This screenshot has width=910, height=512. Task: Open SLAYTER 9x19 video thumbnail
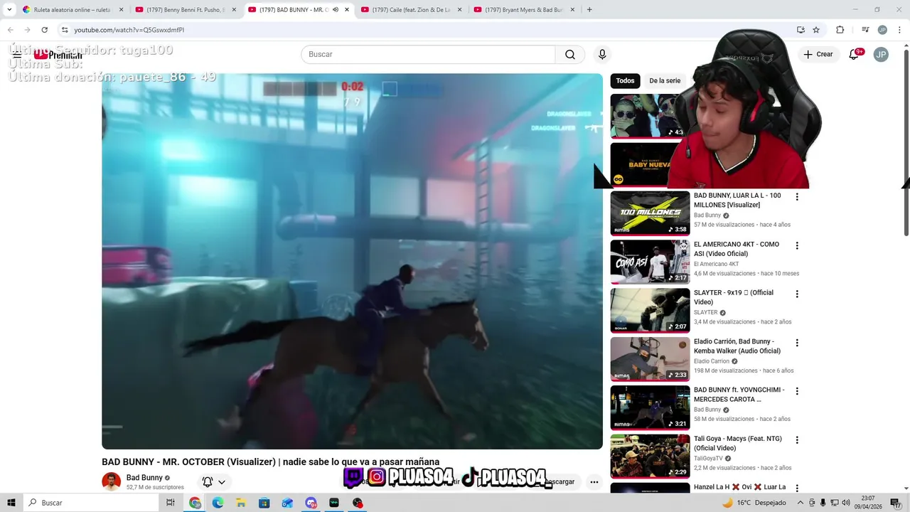click(x=650, y=310)
